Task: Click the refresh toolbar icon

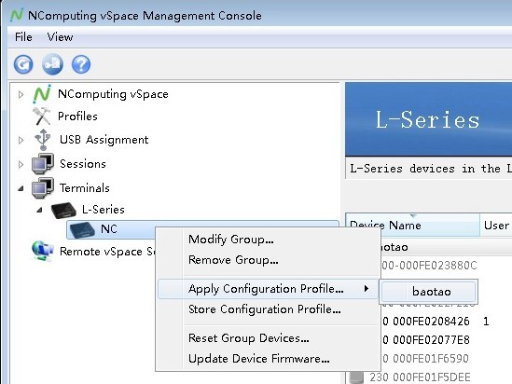Action: [23, 64]
